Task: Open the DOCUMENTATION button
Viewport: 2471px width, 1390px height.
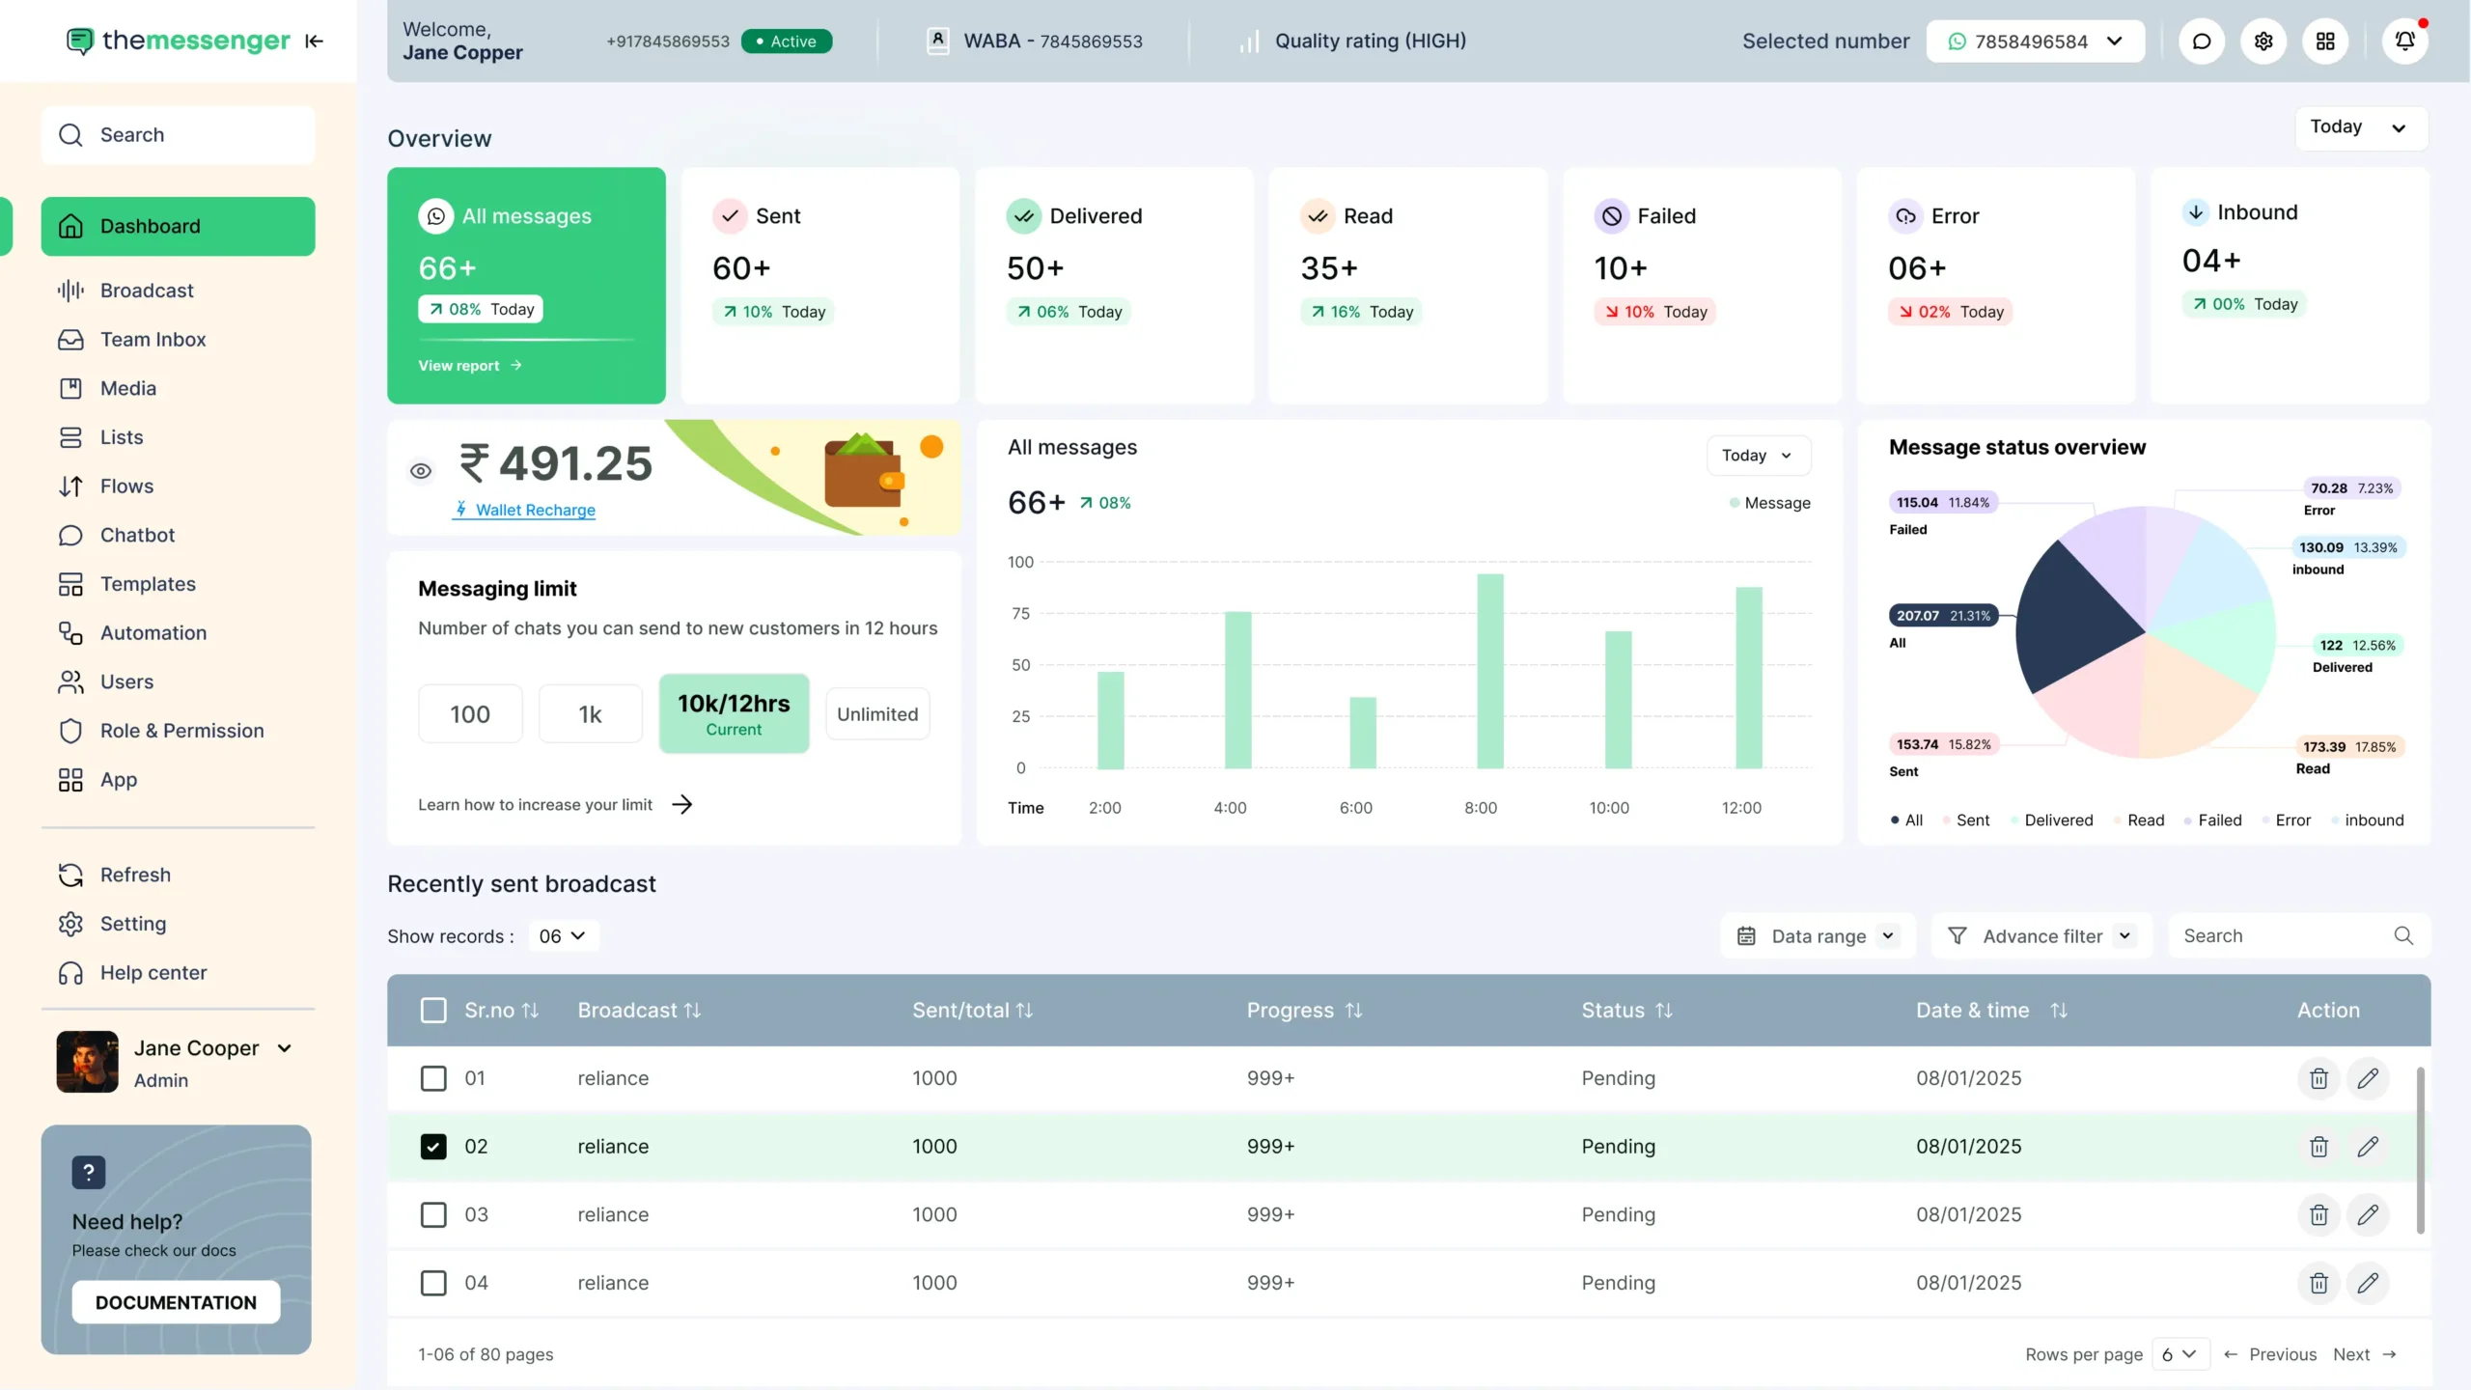Action: coord(175,1301)
